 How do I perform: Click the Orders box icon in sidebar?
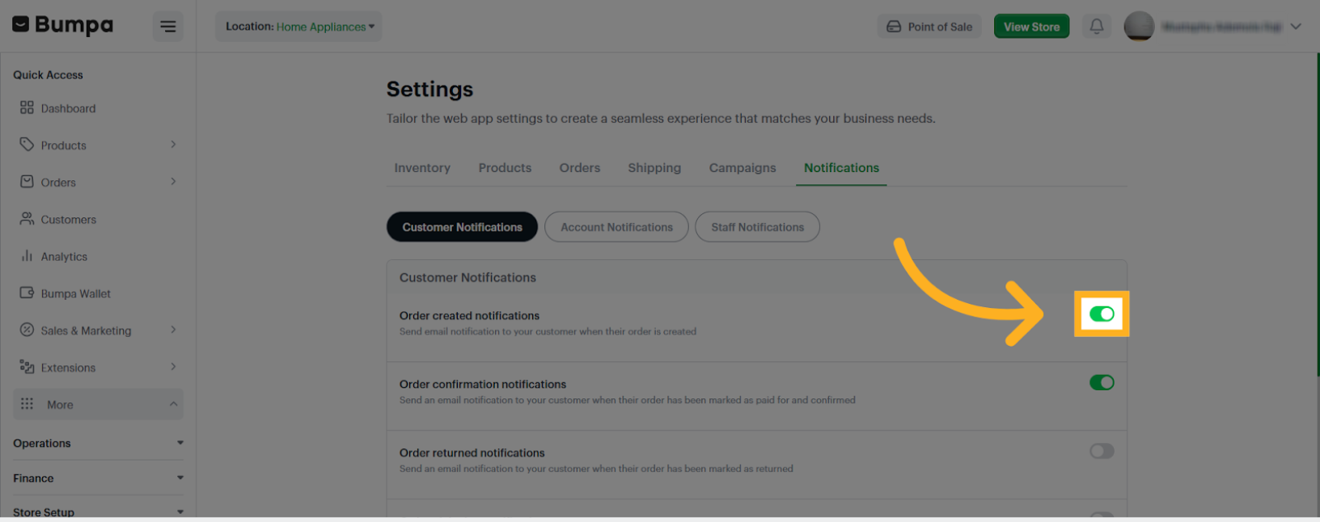27,182
